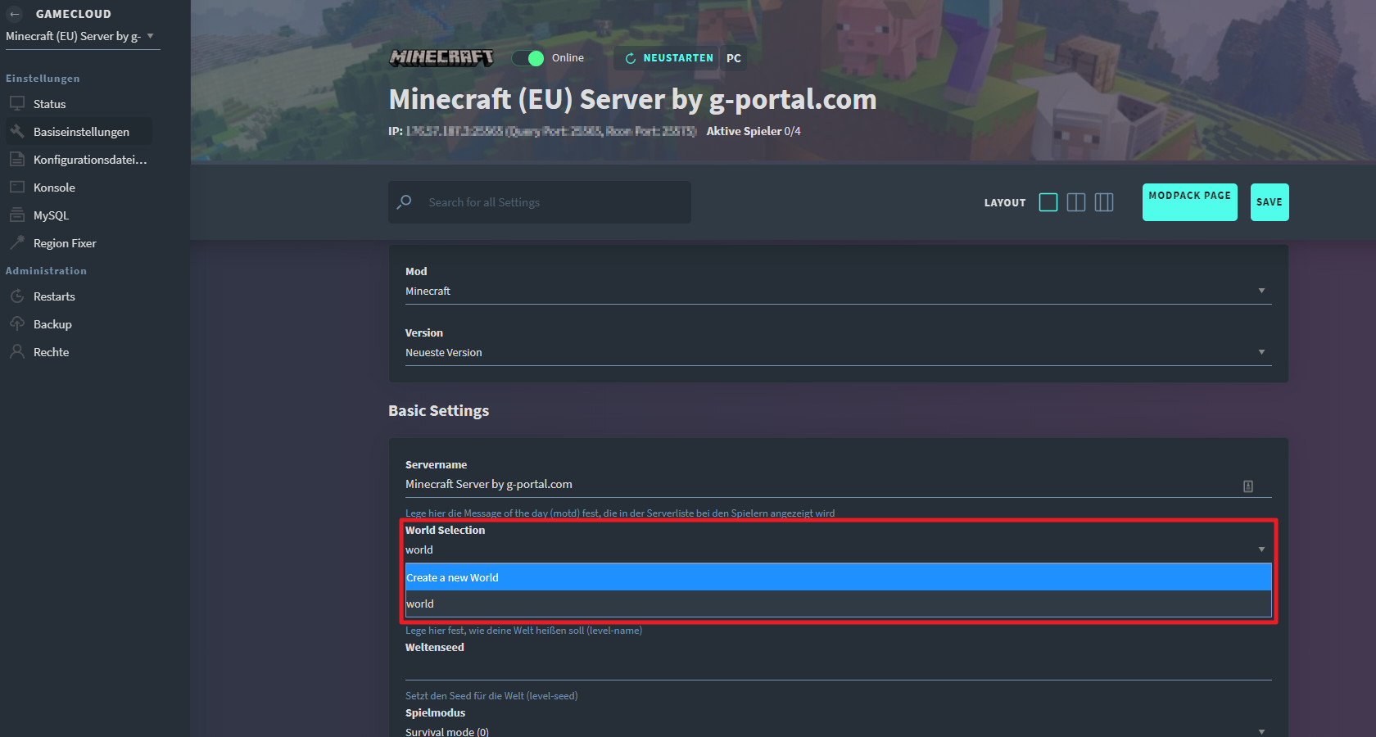Screen dimensions: 1376x737
Task: Open Backup using its sidebar icon
Action: click(x=17, y=323)
